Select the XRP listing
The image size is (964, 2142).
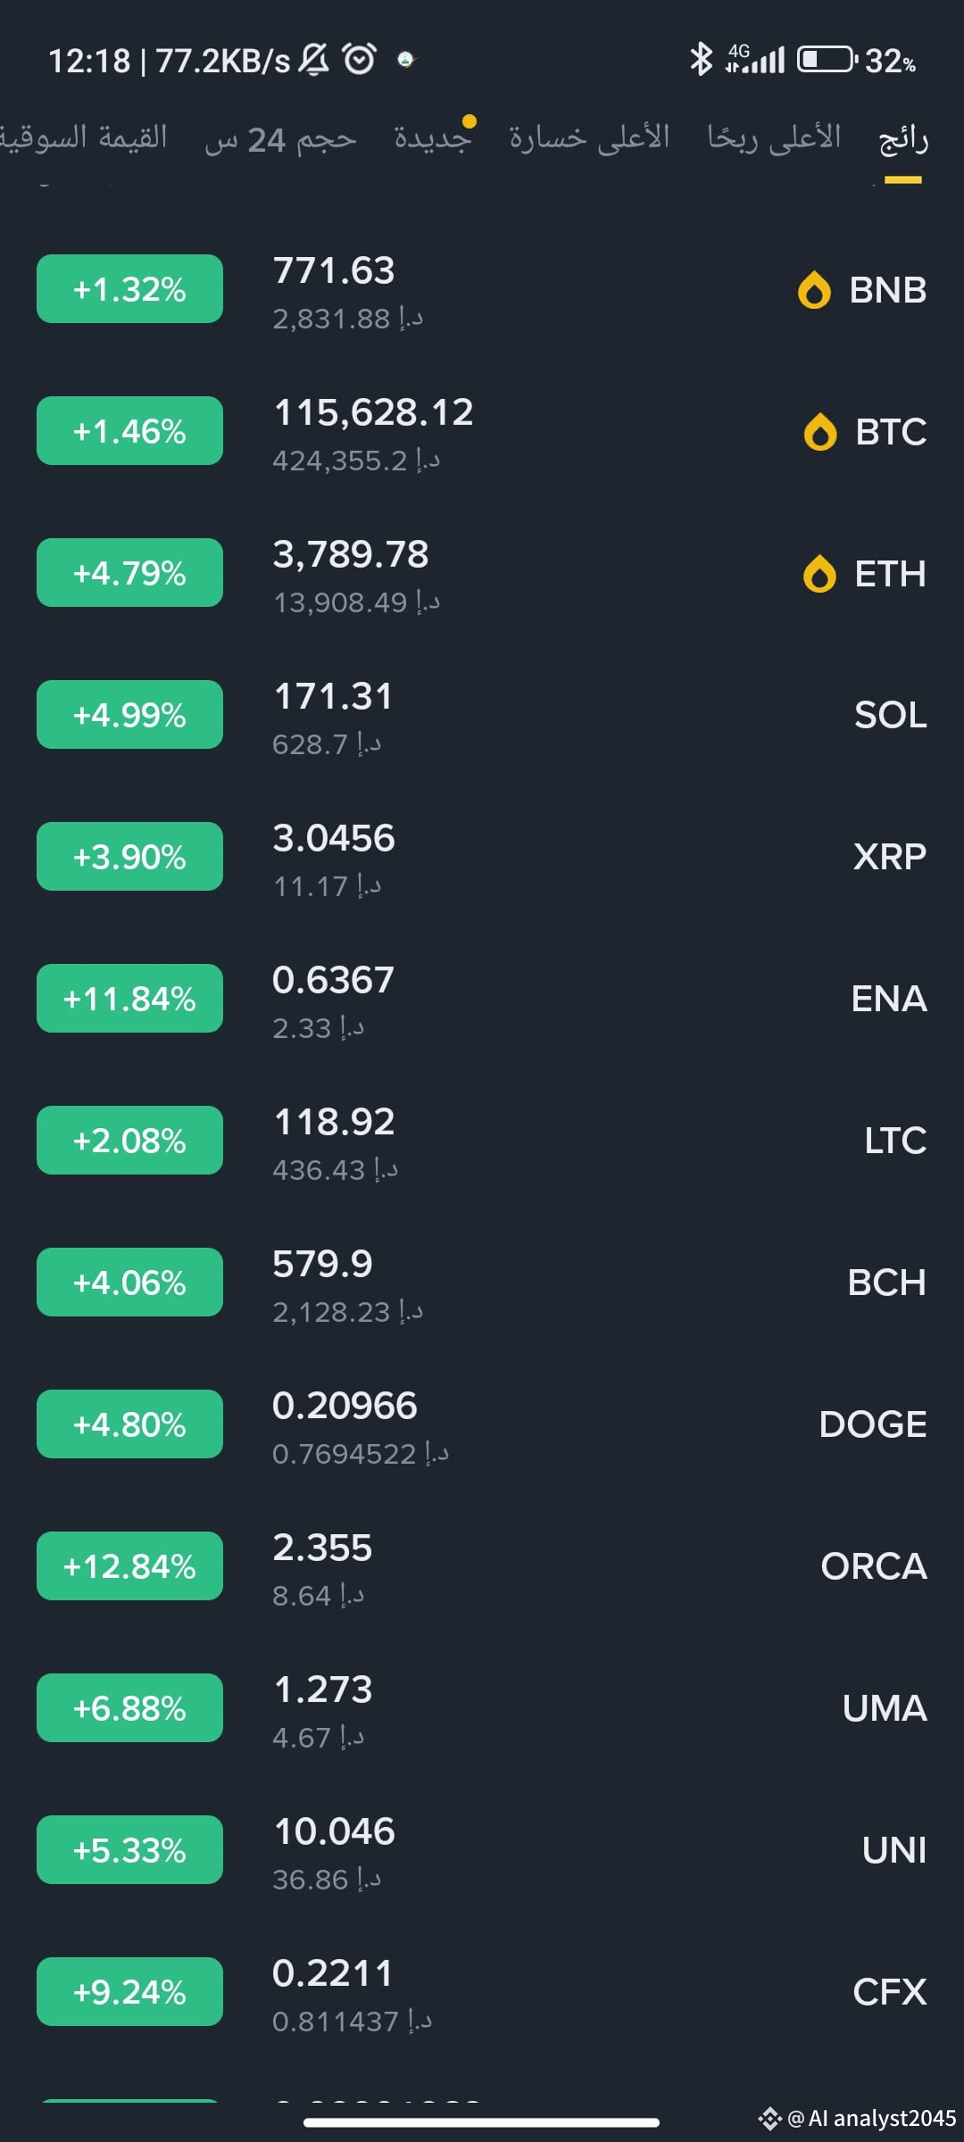(x=482, y=857)
